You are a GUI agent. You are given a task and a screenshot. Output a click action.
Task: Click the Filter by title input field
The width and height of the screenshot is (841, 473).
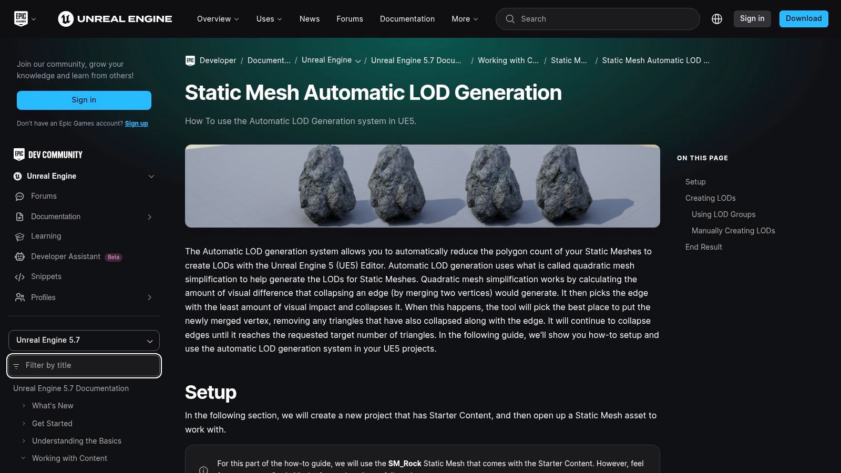(x=84, y=365)
